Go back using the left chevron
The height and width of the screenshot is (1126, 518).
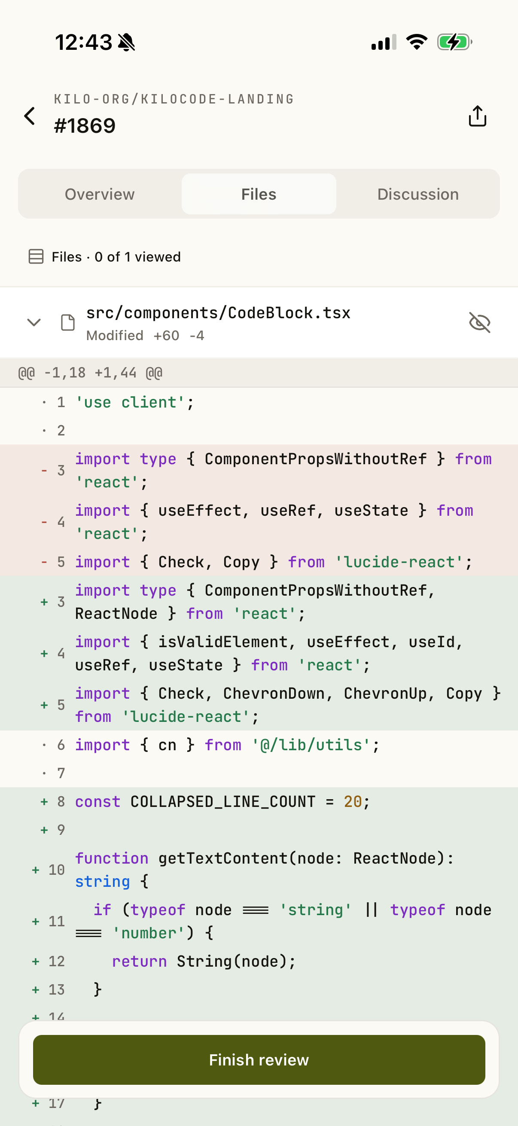tap(30, 116)
